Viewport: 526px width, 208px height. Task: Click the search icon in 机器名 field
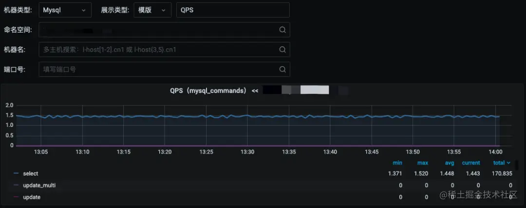pos(283,50)
